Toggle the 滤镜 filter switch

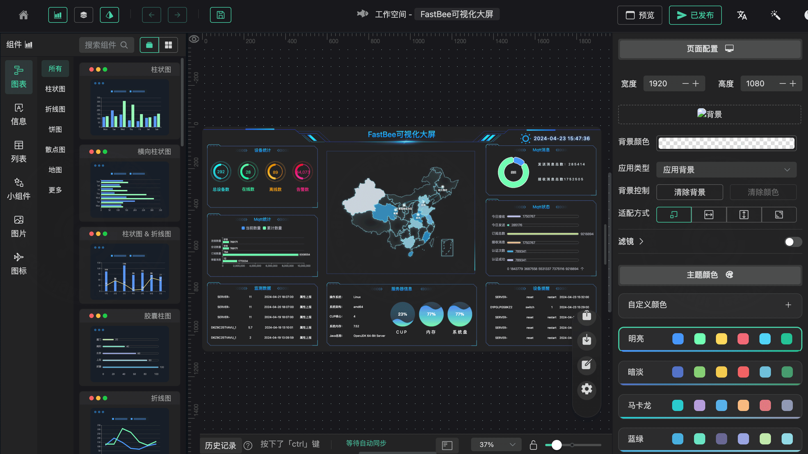(793, 242)
